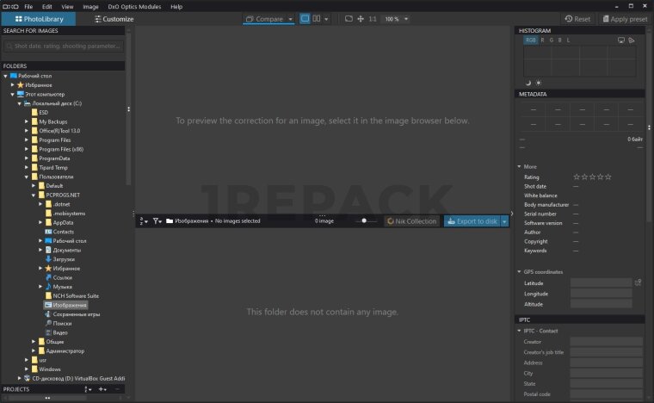
Task: Select the pan/move tool icon
Action: (361, 18)
